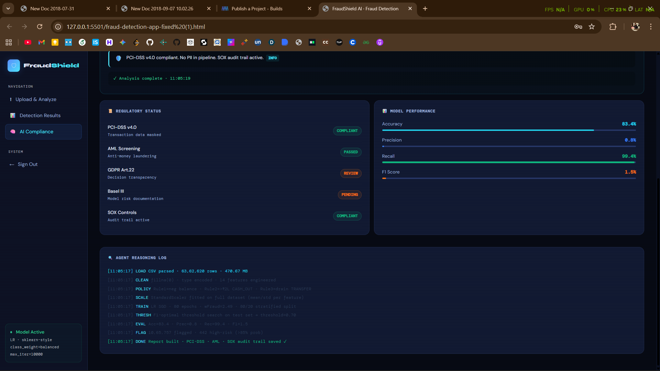Open the YouTube bookmark
The image size is (660, 371).
coord(28,42)
